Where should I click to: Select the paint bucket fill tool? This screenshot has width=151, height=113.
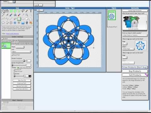(15, 15)
